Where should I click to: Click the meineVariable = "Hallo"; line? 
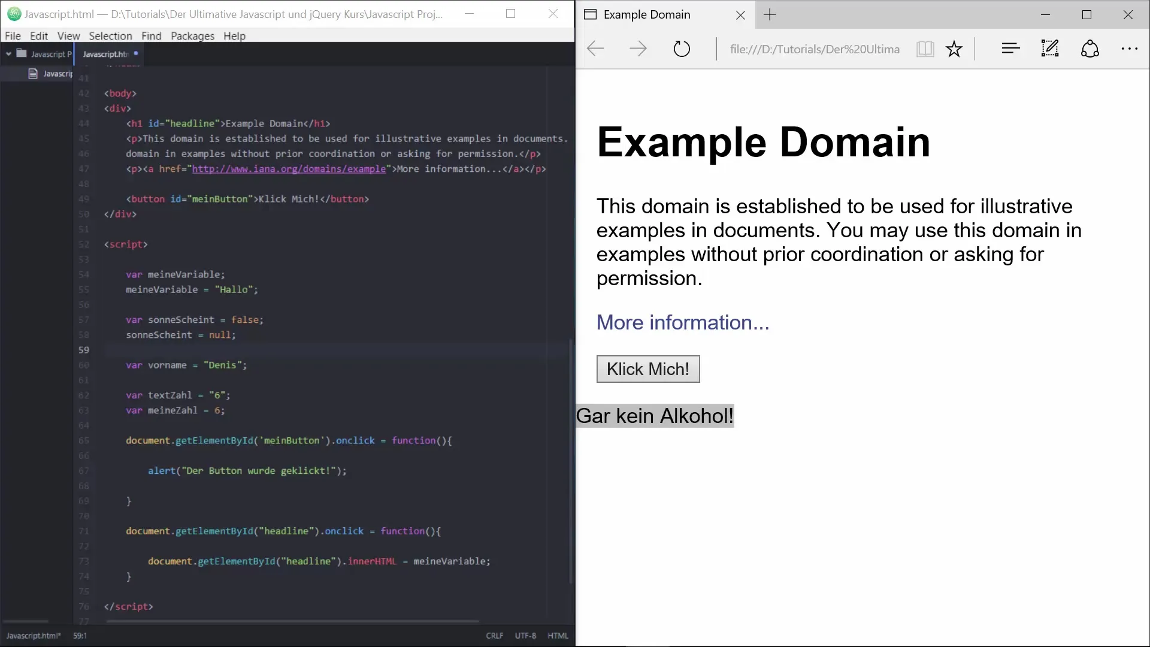coord(192,289)
